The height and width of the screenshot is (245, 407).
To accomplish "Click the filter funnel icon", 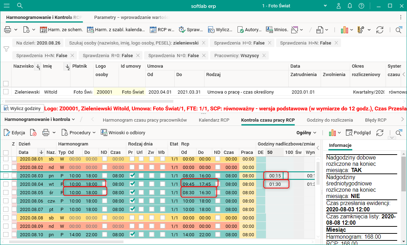I will [x=6, y=49].
